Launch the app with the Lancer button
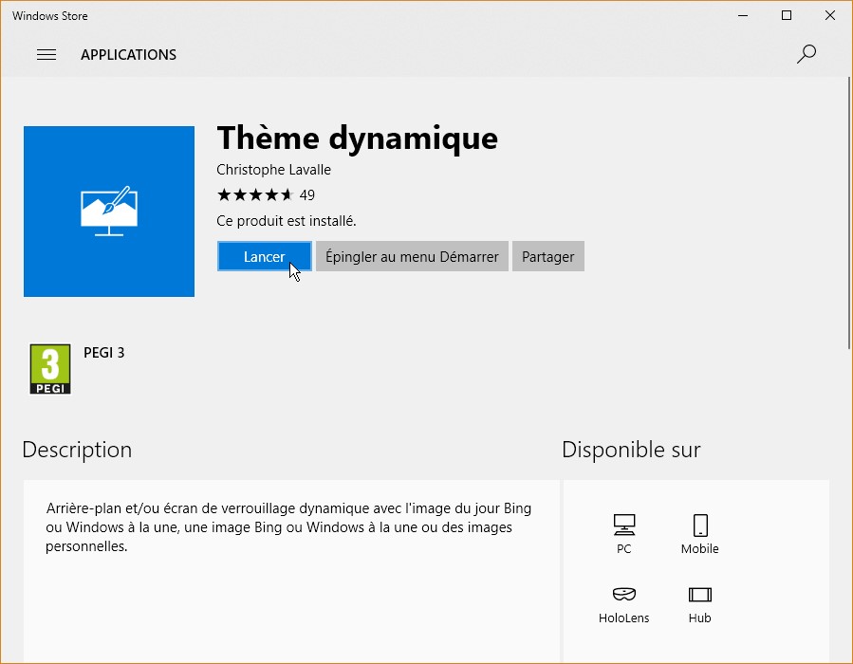The width and height of the screenshot is (853, 664). [x=265, y=256]
